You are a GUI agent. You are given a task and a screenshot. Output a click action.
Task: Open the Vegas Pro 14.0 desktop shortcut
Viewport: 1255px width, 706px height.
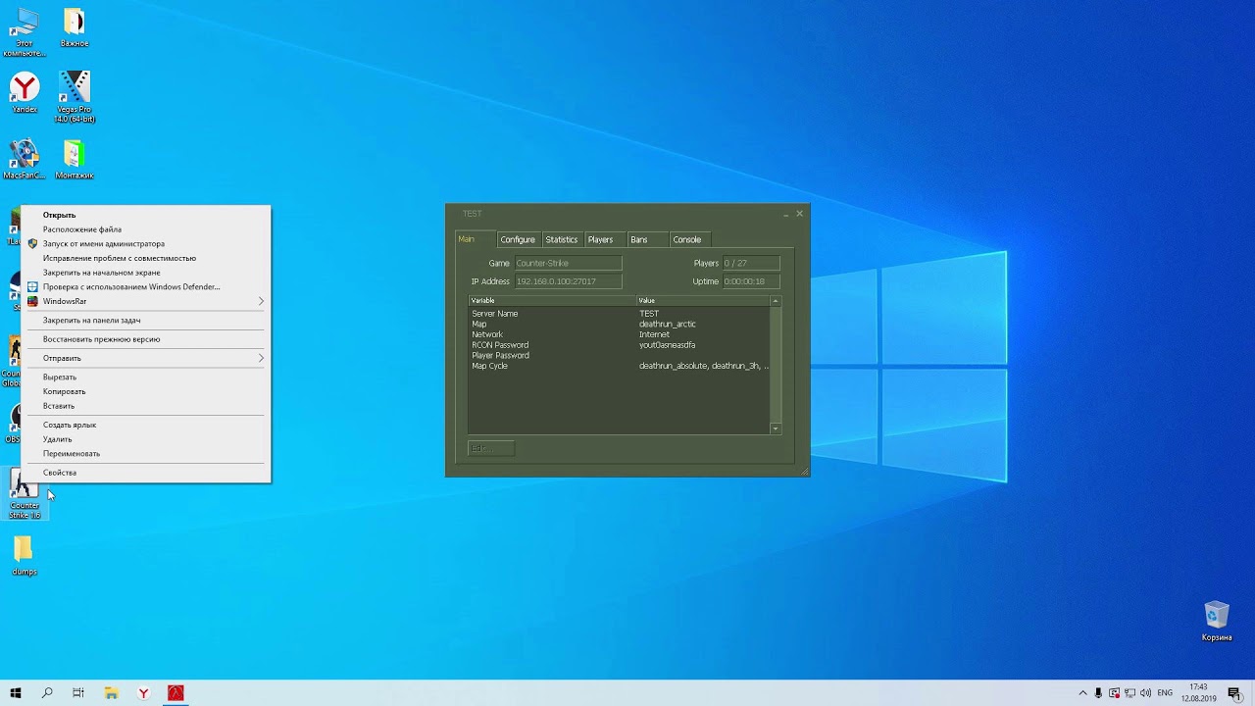75,96
